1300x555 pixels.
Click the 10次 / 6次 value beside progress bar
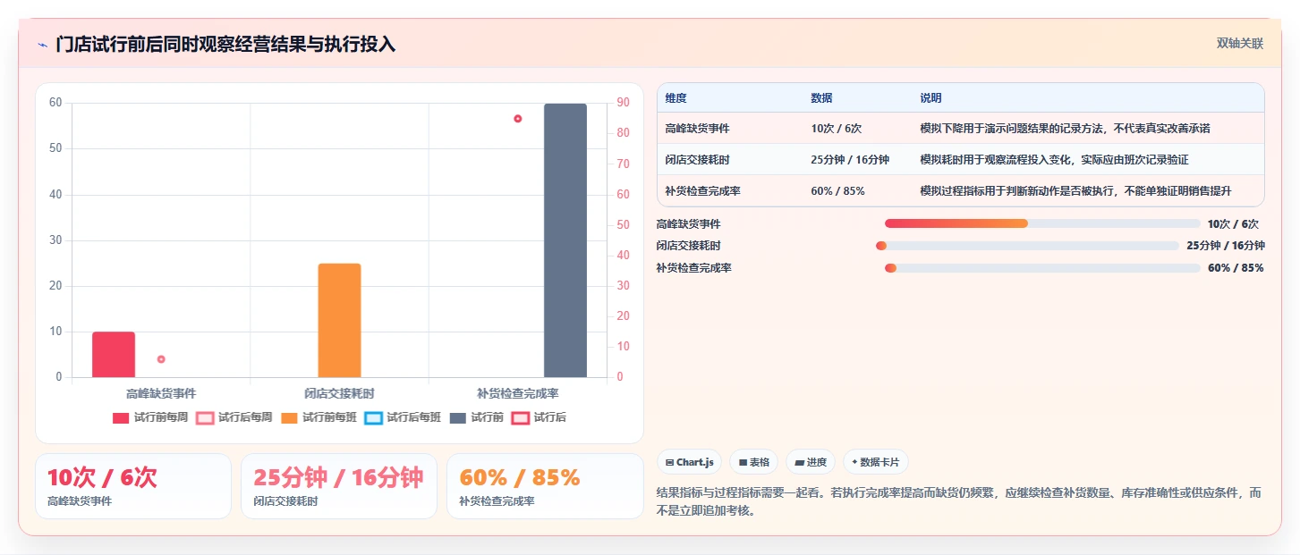click(1233, 224)
